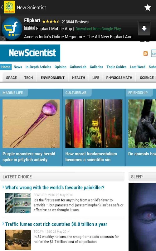Tap the traffic smog article thumbnail
The image size is (156, 251).
pyautogui.click(x=18, y=240)
